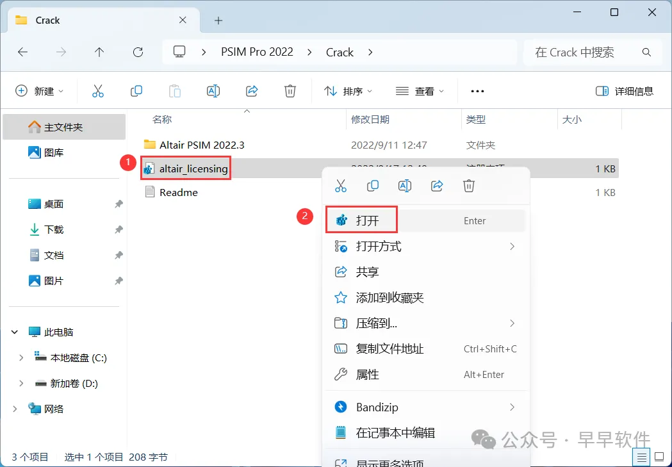672x467 pixels.
Task: Select 属性 in context menu
Action: click(x=425, y=375)
